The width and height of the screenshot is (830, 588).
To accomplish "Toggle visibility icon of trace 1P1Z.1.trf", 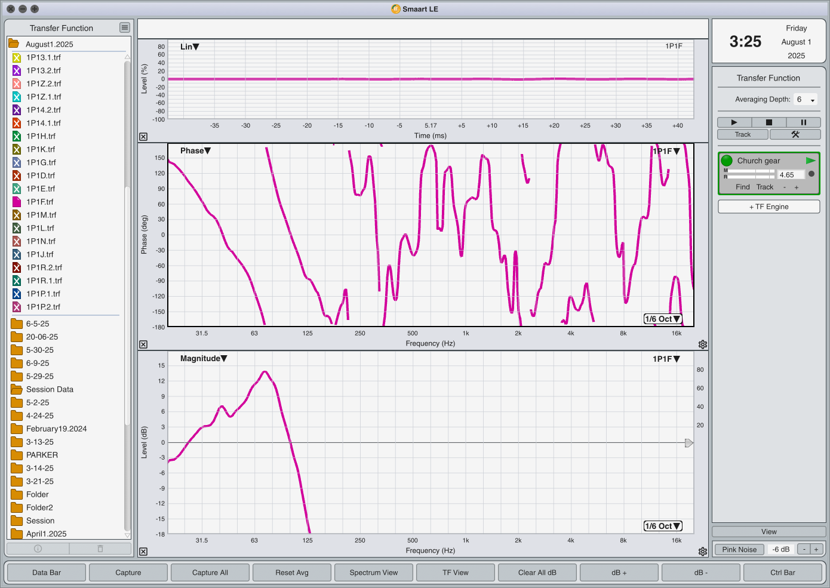I will 17,97.
